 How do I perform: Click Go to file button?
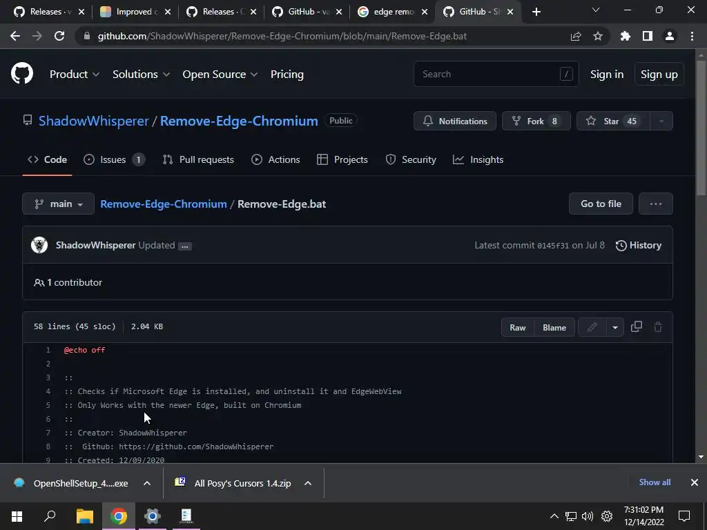click(601, 204)
